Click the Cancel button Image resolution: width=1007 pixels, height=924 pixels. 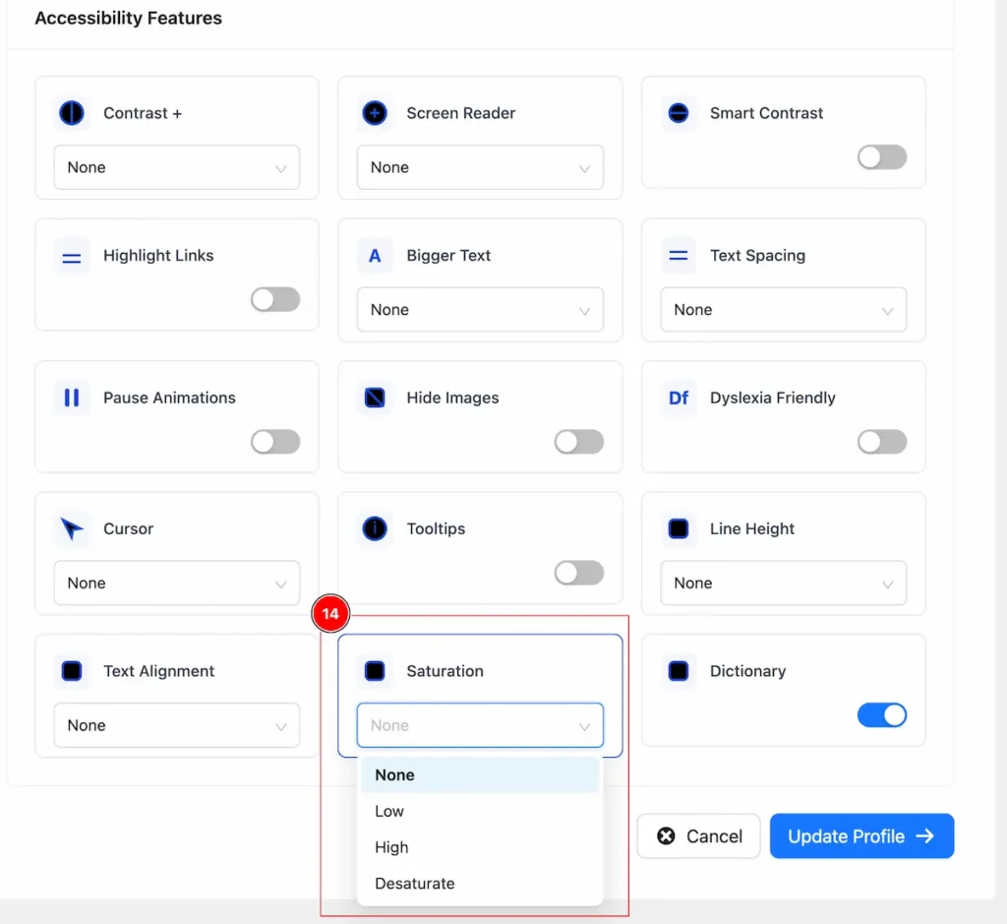(x=698, y=836)
